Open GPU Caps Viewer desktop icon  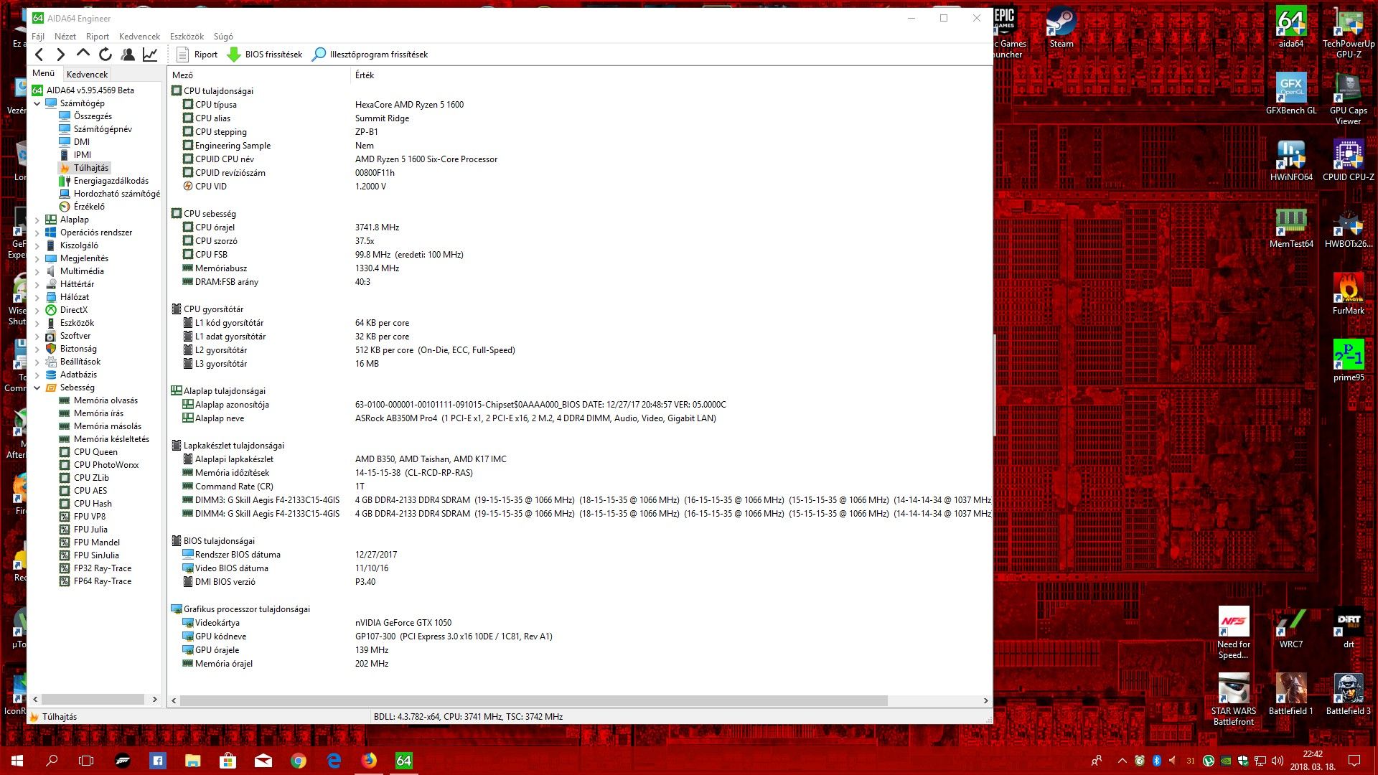pos(1348,99)
